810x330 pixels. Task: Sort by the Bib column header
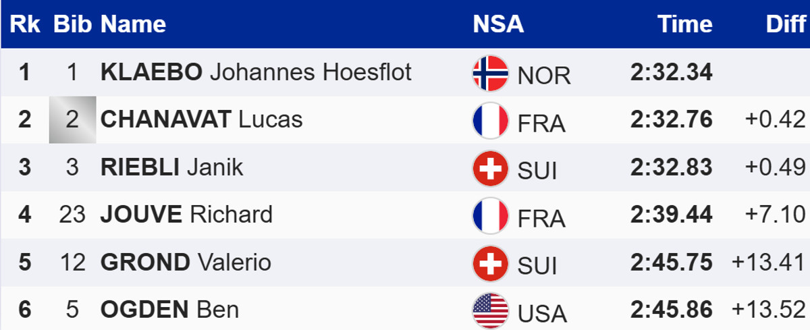pos(72,24)
